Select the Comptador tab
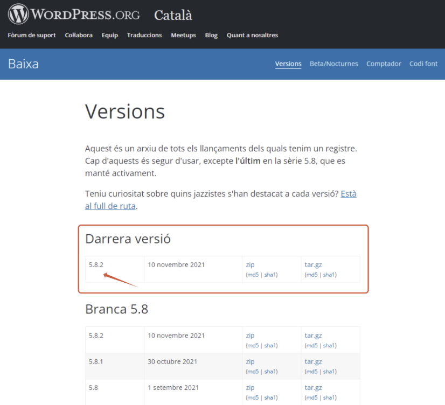 [x=384, y=64]
